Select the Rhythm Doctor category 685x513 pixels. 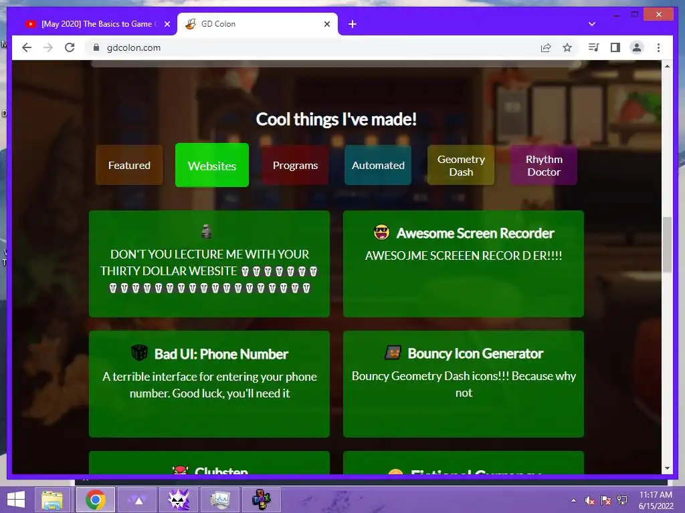click(x=544, y=166)
